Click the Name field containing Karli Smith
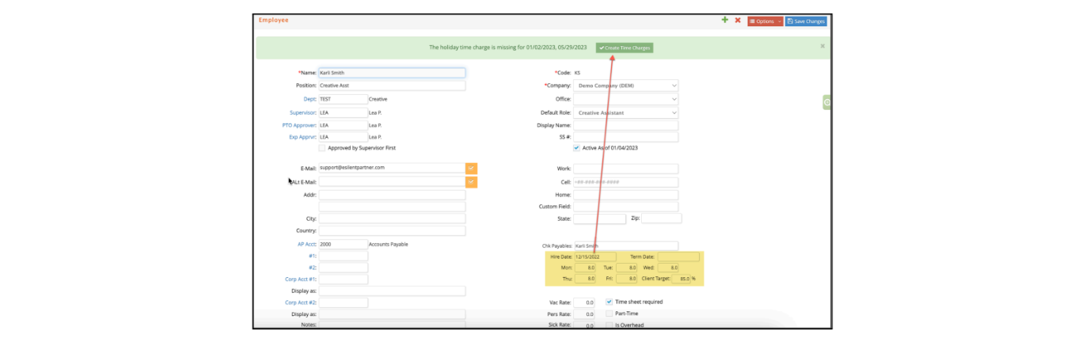Viewport: 1082px width, 346px height. [392, 73]
